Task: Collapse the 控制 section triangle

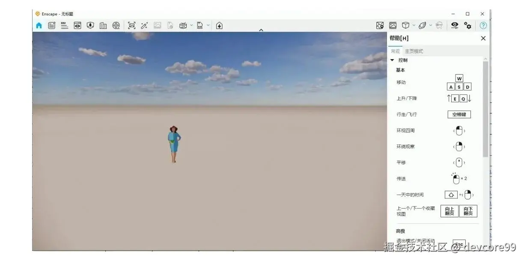Action: pyautogui.click(x=392, y=60)
